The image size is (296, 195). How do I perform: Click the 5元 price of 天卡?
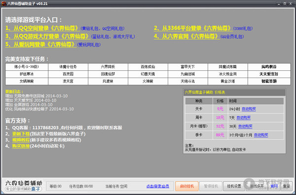[x=220, y=109]
